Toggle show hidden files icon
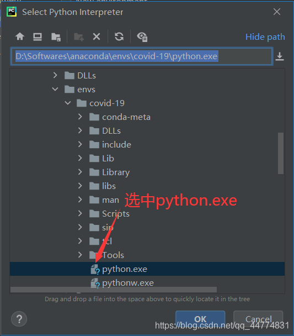Image resolution: width=294 pixels, height=336 pixels. 142,37
